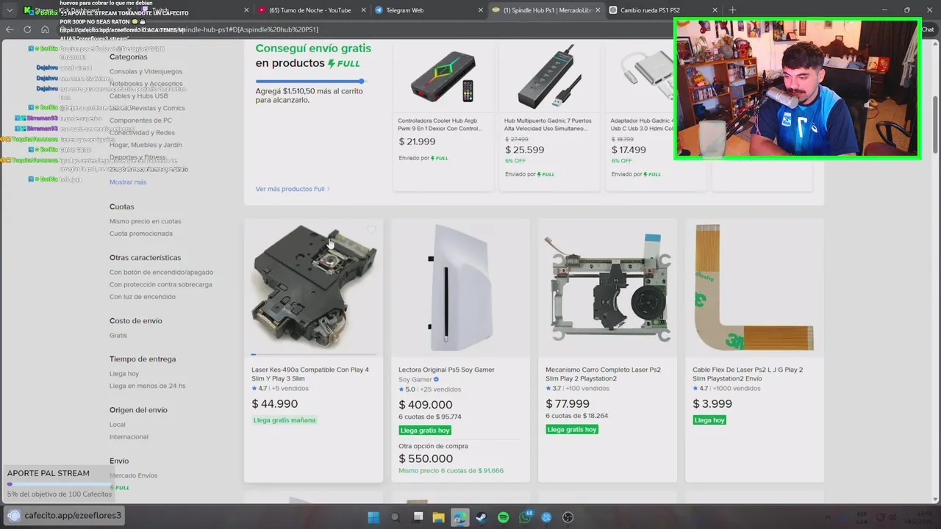The height and width of the screenshot is (529, 941).
Task: Open Lectora Original Ps5 product image
Action: point(460,287)
